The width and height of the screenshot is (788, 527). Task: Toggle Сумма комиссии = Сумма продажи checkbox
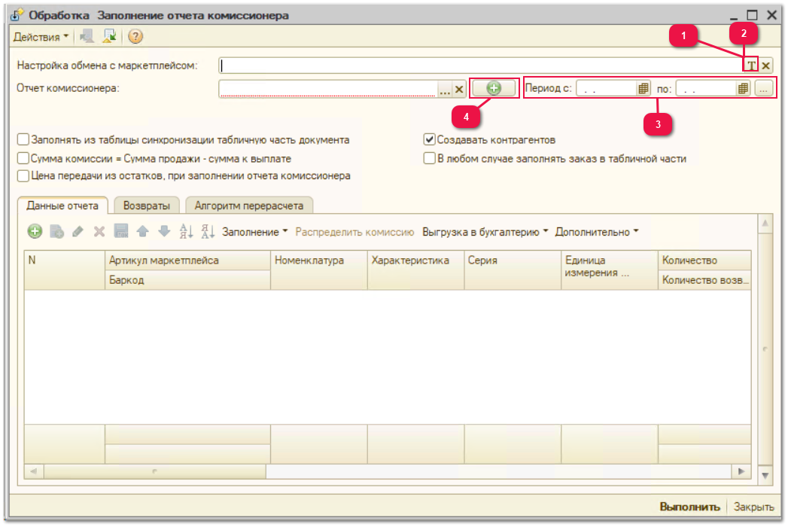pos(23,158)
